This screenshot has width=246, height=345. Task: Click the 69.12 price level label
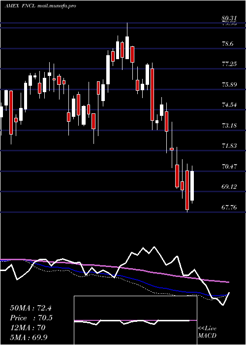click(x=230, y=187)
